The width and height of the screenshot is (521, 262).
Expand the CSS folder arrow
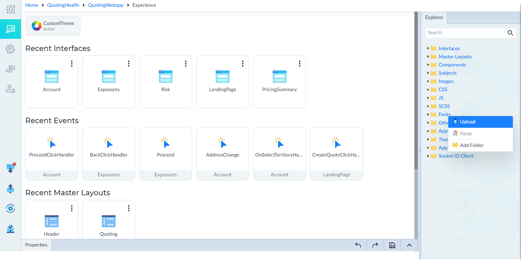click(428, 90)
